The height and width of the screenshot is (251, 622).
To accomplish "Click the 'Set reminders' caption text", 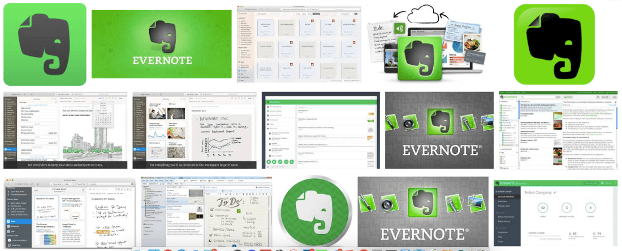I will click(x=66, y=165).
